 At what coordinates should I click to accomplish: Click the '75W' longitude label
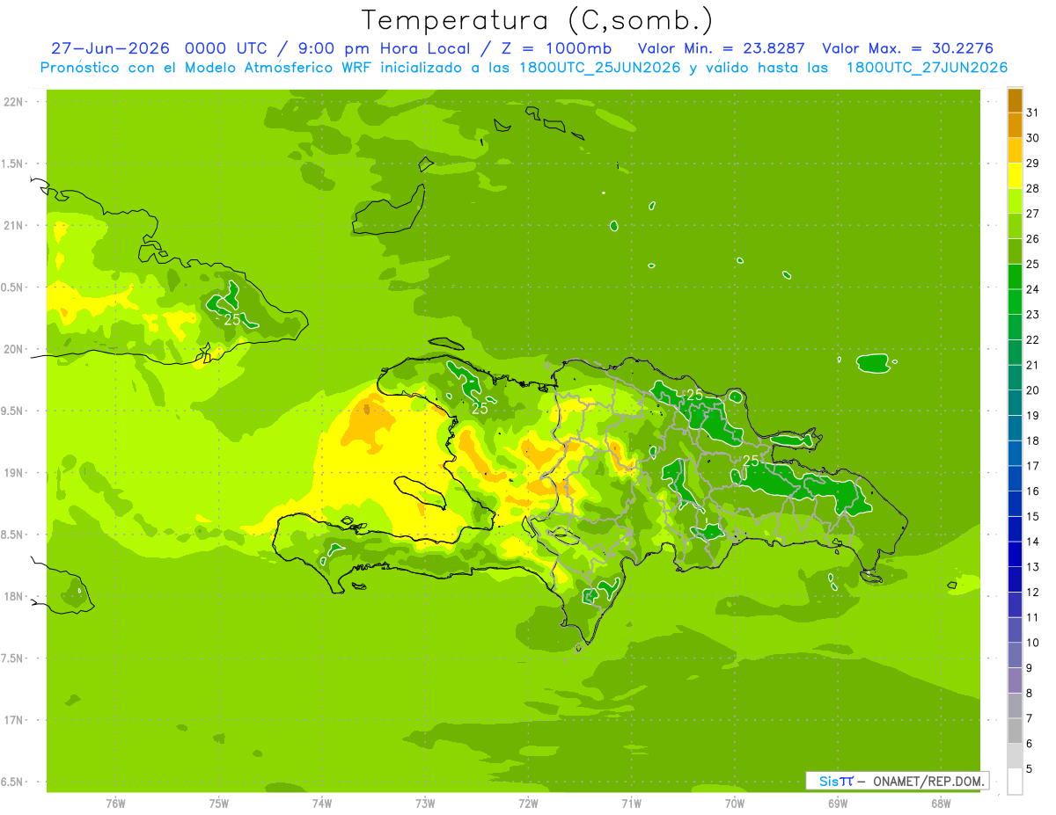[x=219, y=803]
